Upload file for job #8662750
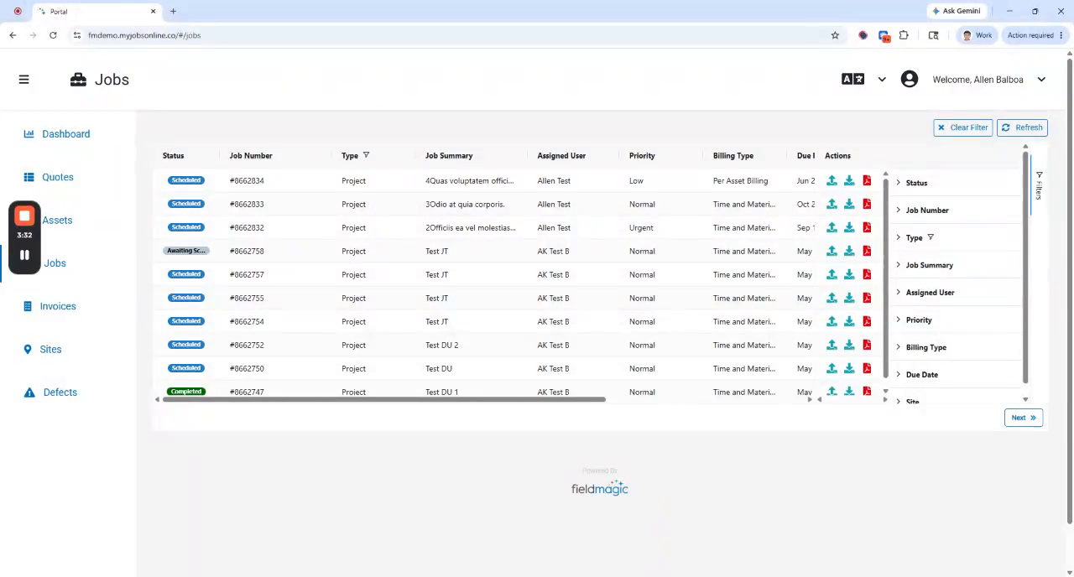 coord(832,368)
